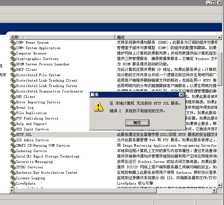Viewport: 224px width, 205px height.
Task: Click the gear icon beside IPSEC Services
Action: pyautogui.click(x=13, y=167)
